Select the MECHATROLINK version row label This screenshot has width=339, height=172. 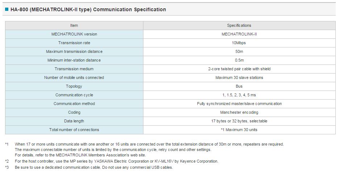[74, 34]
